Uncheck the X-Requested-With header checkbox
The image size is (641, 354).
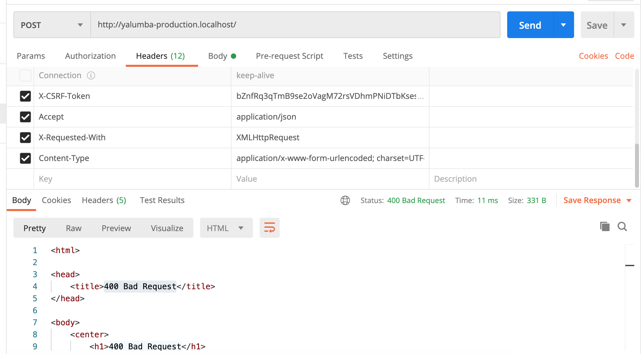tap(25, 138)
